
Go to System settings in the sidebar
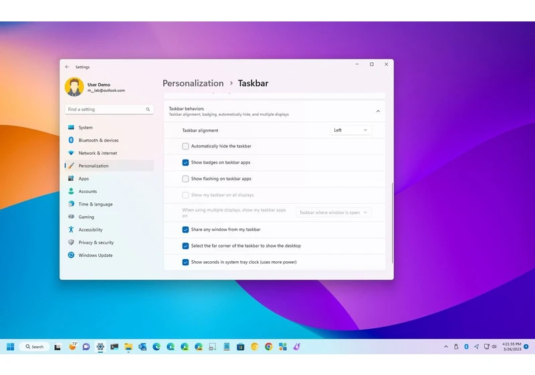pos(109,127)
